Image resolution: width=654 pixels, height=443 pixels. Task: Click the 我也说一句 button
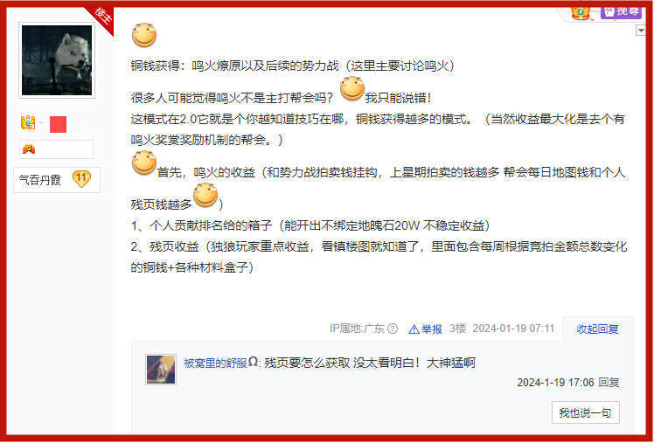point(585,412)
